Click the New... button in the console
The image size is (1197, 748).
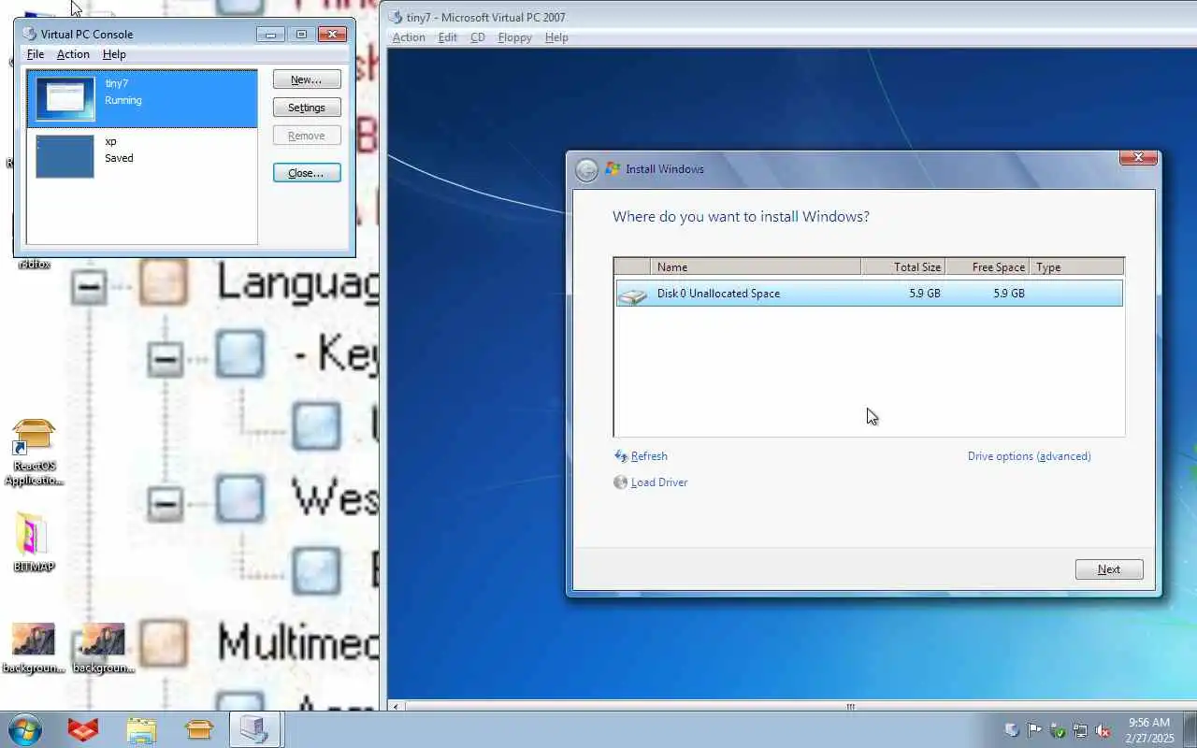click(307, 79)
